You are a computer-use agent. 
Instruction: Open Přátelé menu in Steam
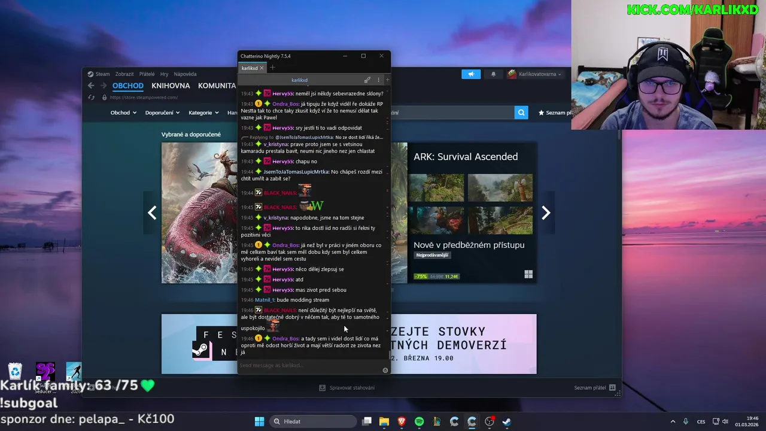147,74
